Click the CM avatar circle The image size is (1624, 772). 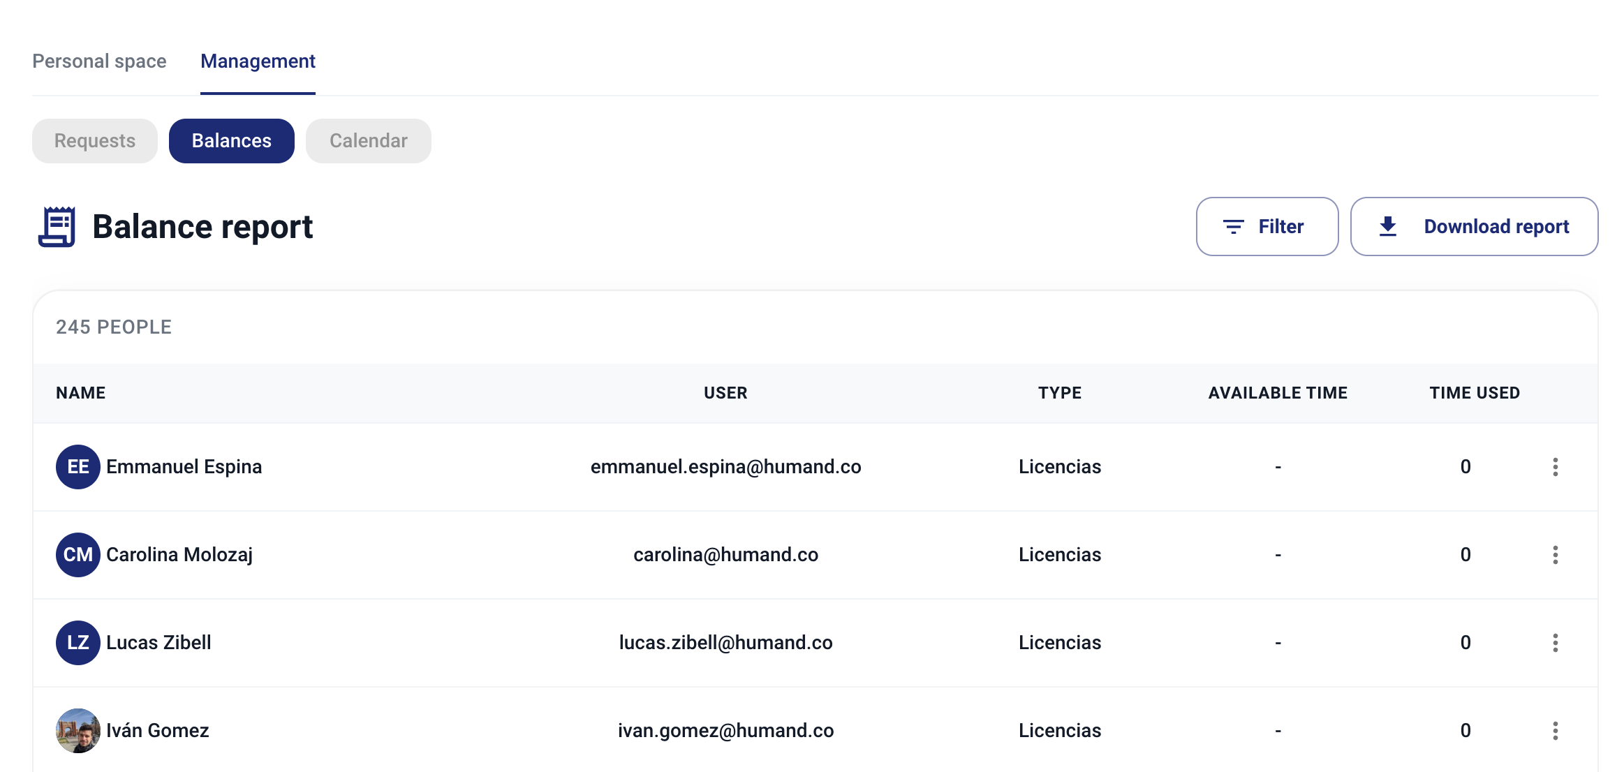click(77, 555)
